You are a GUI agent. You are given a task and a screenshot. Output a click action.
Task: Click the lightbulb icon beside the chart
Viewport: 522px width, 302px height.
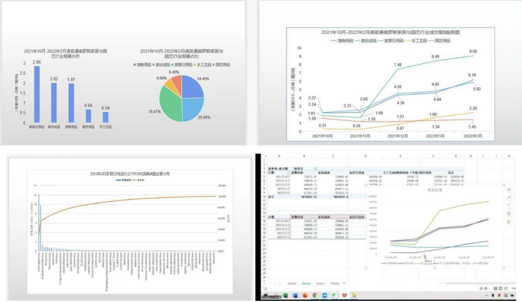pos(508,222)
